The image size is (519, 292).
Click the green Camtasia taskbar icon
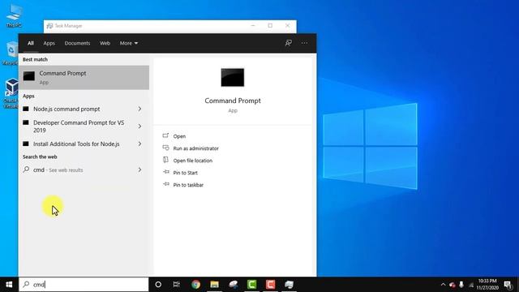[x=252, y=285]
